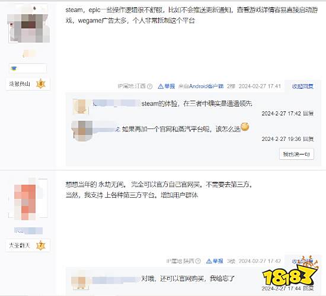Click the emoji in the 19:36 reply

pyautogui.click(x=245, y=127)
